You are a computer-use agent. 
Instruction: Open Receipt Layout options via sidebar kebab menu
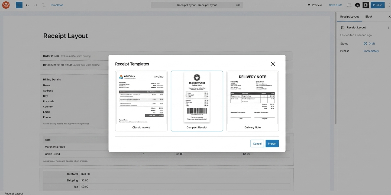tap(388, 27)
